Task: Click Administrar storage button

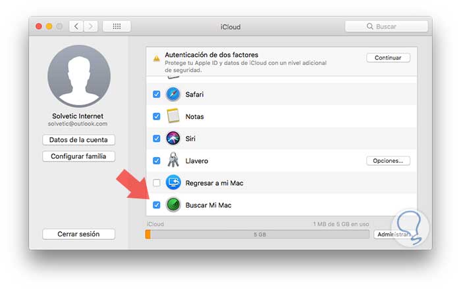Action: (394, 235)
